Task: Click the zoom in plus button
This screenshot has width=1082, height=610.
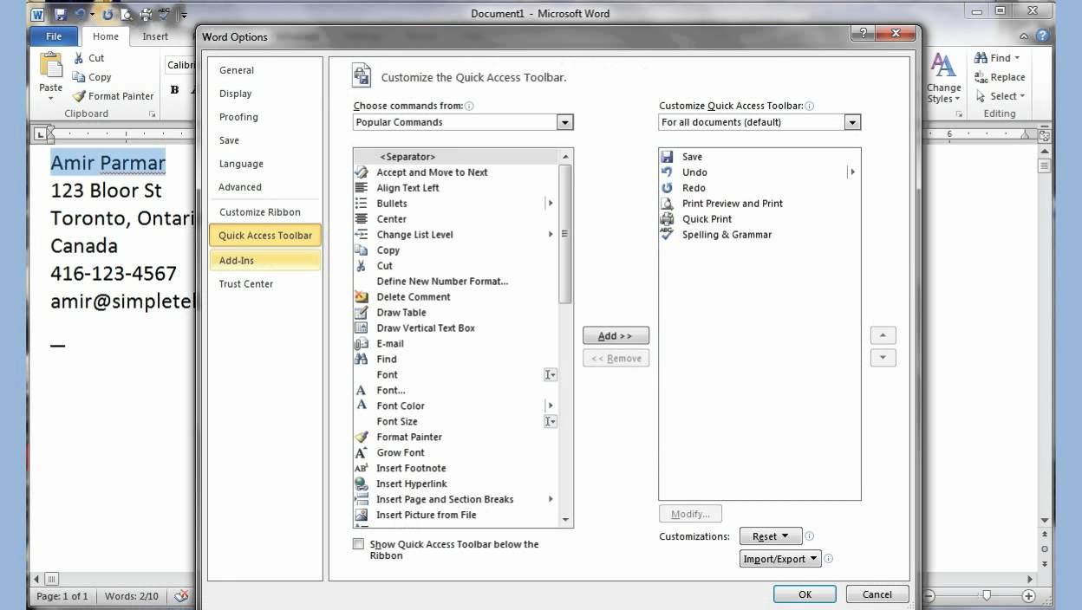Action: (1028, 596)
